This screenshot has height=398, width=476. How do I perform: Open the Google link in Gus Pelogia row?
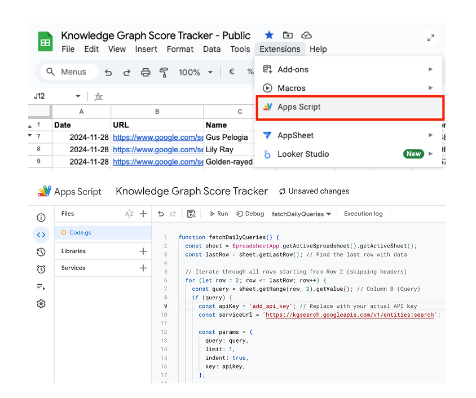pyautogui.click(x=158, y=138)
